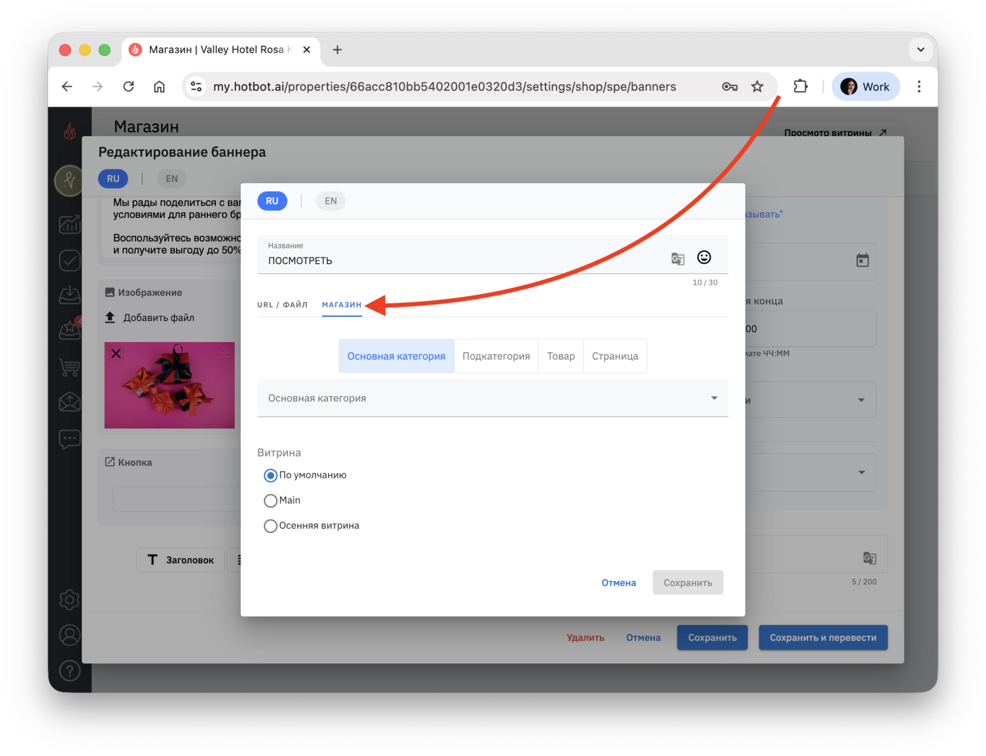This screenshot has height=756, width=986.
Task: Click the blue Сохранить button in the banner editor
Action: pos(713,637)
